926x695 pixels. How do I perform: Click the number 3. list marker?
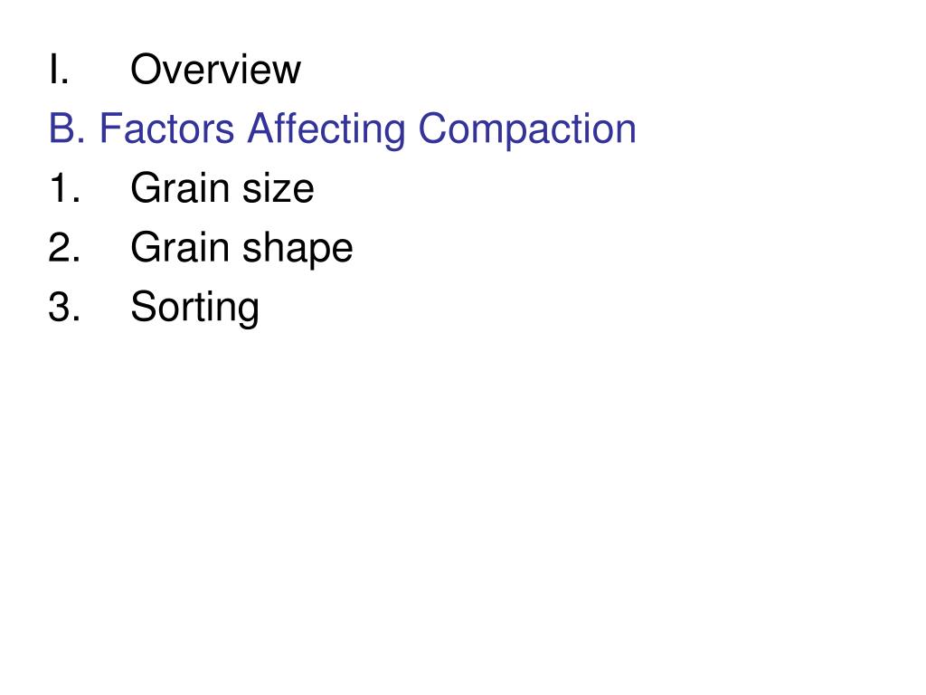[x=64, y=308]
